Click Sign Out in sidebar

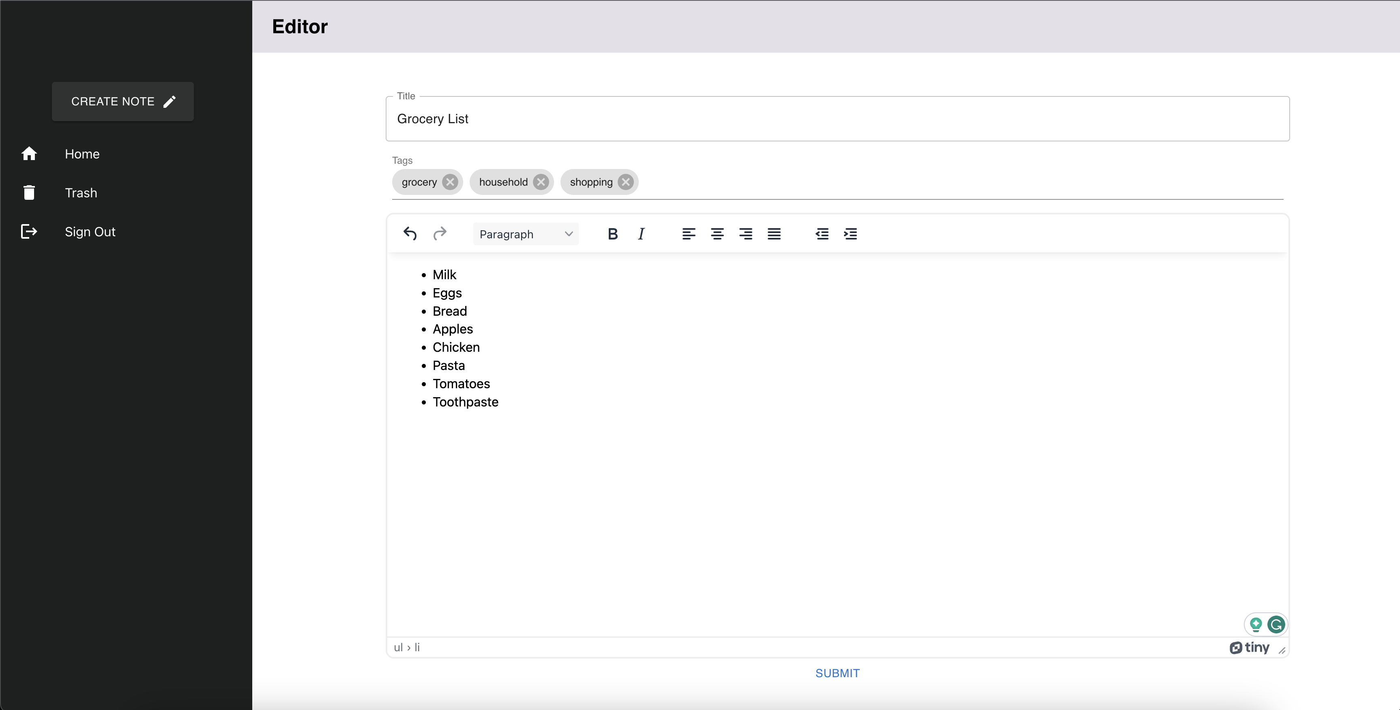pyautogui.click(x=90, y=232)
